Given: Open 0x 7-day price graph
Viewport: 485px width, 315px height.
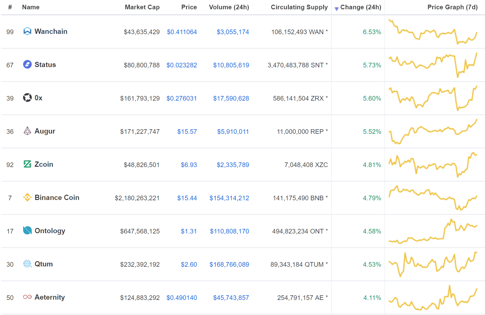Looking at the screenshot, I should click(x=433, y=98).
